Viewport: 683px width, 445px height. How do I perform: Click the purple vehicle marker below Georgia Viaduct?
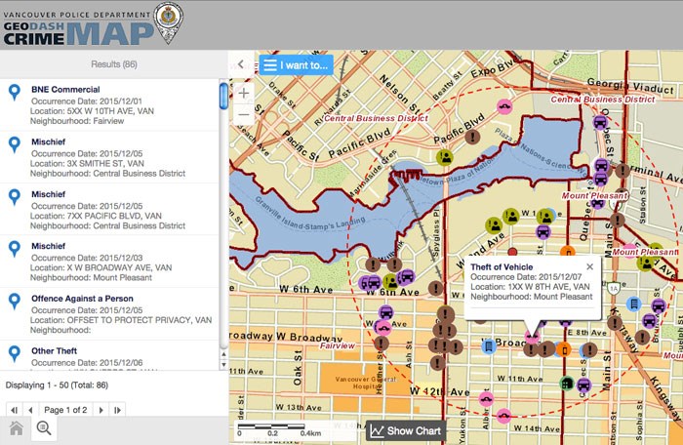600,122
